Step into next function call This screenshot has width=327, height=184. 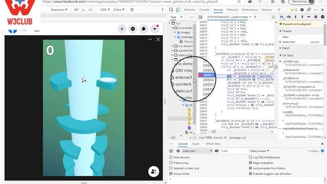tap(295, 17)
